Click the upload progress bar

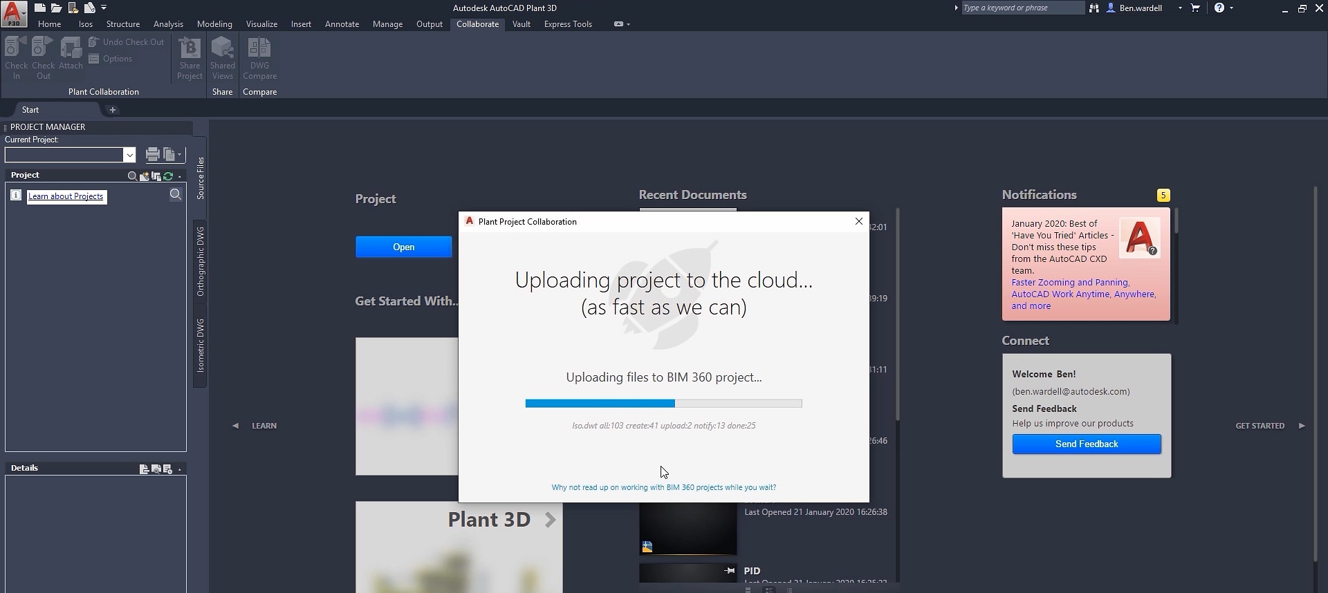point(663,404)
